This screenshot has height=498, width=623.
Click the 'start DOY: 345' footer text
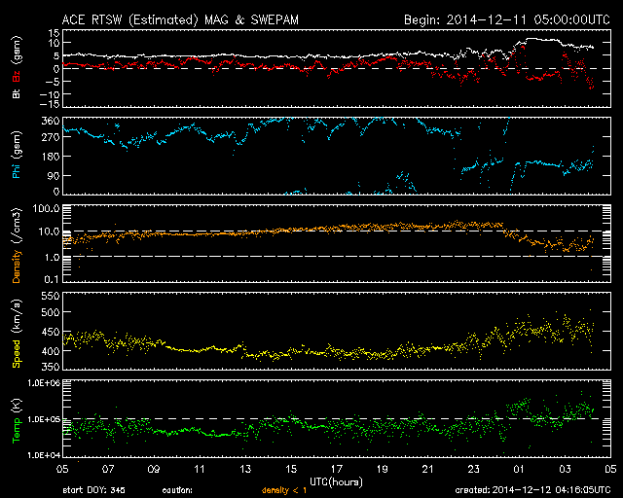point(93,490)
